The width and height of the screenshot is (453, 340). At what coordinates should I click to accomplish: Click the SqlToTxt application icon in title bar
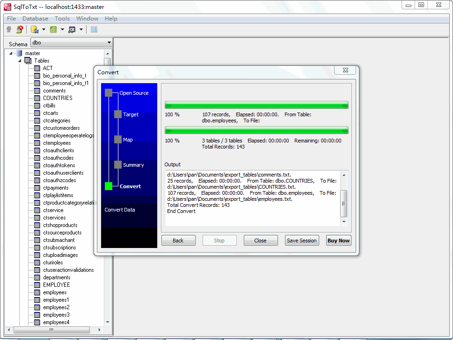click(x=7, y=7)
